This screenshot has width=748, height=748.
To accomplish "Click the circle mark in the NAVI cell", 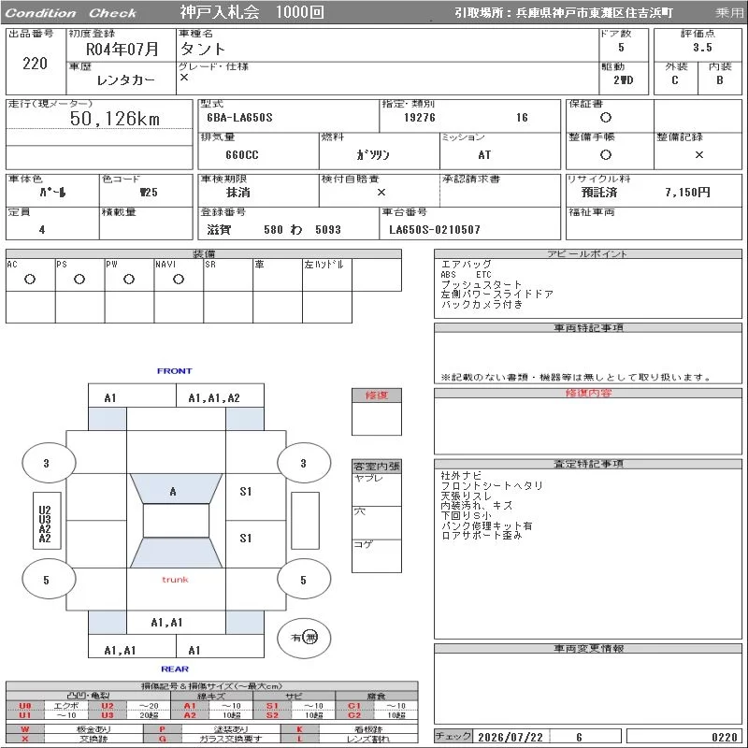I will (179, 279).
